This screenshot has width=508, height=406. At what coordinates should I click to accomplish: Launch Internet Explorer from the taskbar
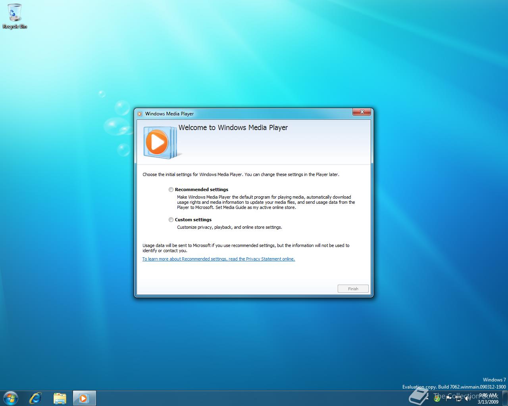35,398
